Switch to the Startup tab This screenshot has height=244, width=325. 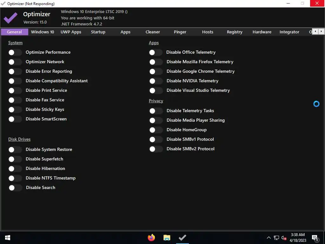coord(98,32)
